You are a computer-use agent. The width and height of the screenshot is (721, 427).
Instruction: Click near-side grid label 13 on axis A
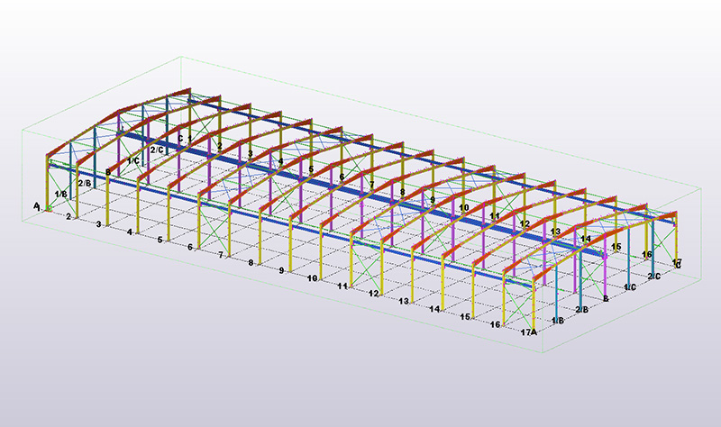(404, 301)
